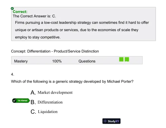Select answer letter B

33,102
